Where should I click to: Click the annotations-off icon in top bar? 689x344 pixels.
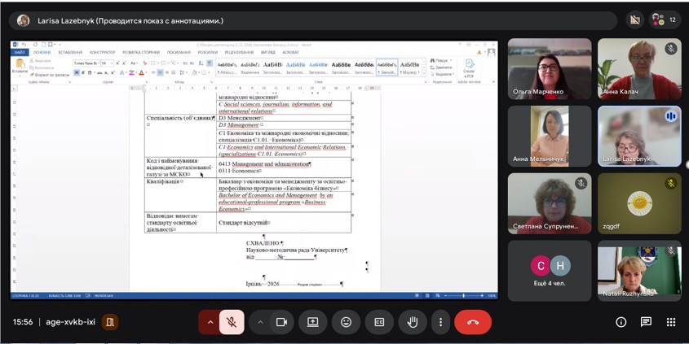click(x=635, y=20)
